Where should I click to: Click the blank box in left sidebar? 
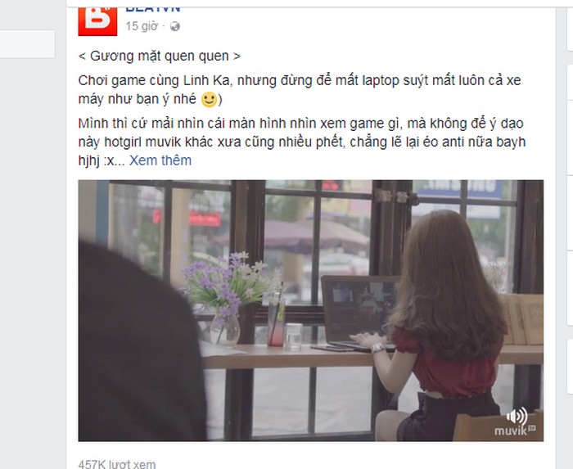click(x=27, y=44)
